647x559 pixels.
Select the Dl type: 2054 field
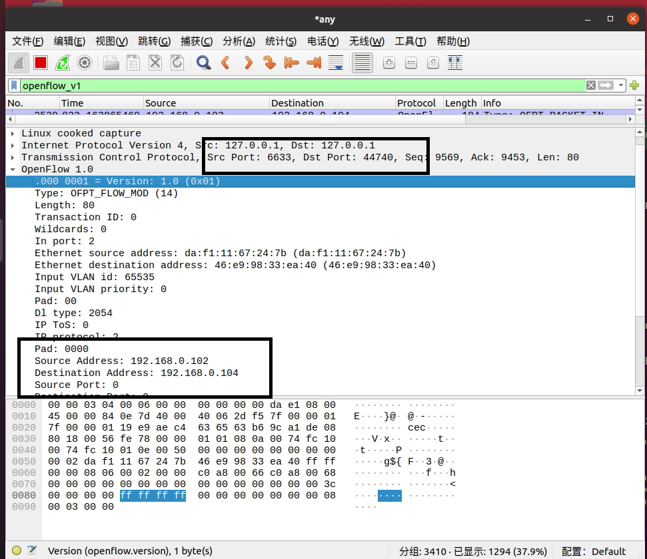[x=73, y=313]
